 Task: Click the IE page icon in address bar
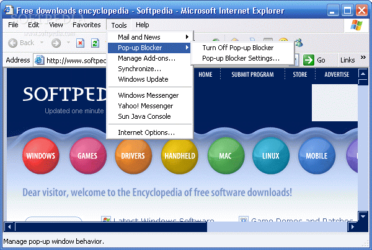pyautogui.click(x=39, y=60)
